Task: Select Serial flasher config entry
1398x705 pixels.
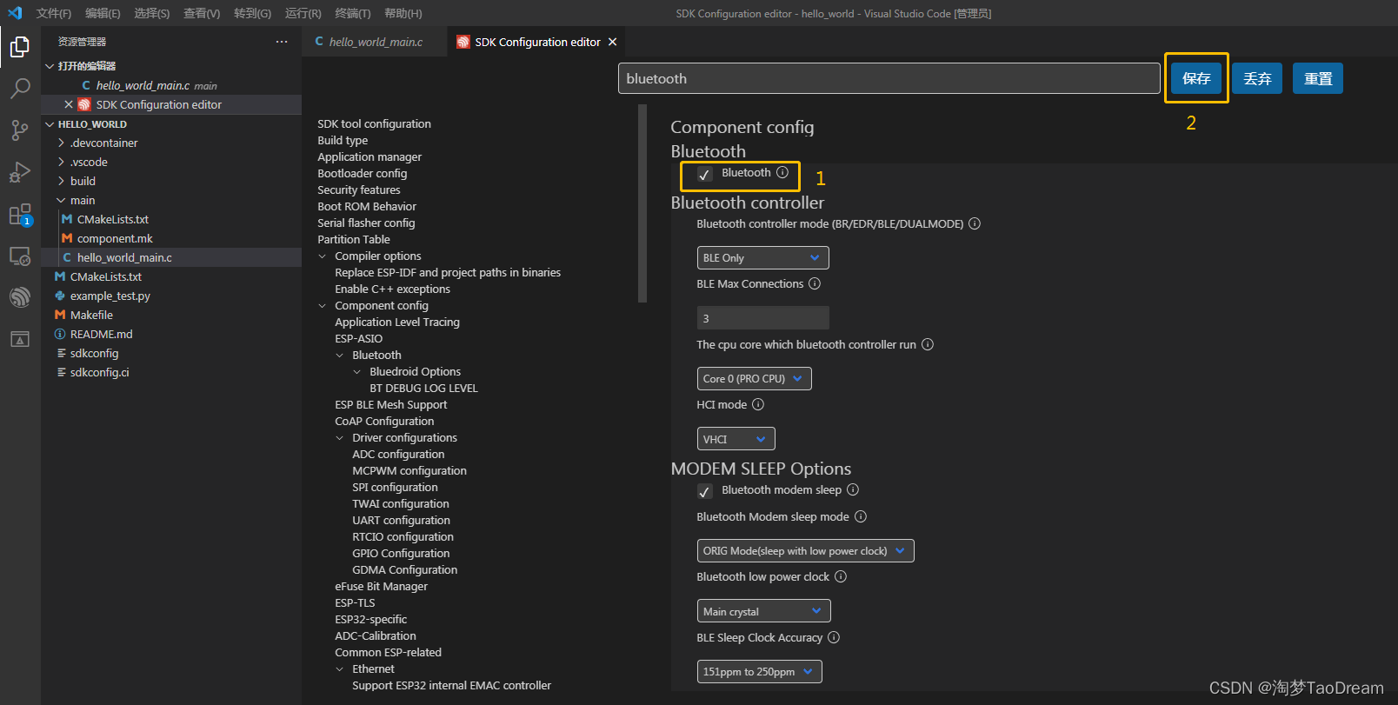Action: point(366,223)
